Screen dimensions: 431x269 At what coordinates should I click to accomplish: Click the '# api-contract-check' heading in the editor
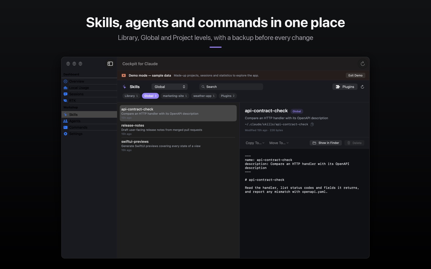click(265, 180)
